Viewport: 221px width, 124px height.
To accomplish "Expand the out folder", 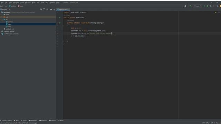I will pyautogui.click(x=2, y=17).
